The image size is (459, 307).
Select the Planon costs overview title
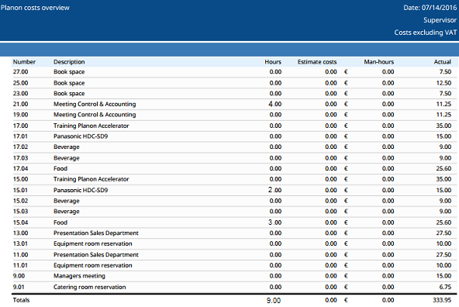35,8
